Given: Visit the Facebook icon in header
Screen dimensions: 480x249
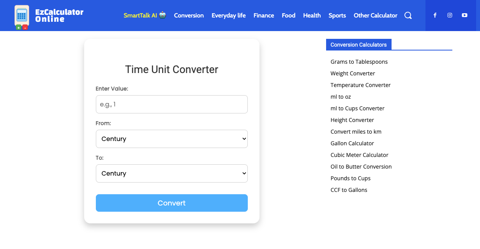Looking at the screenshot, I should pyautogui.click(x=435, y=15).
